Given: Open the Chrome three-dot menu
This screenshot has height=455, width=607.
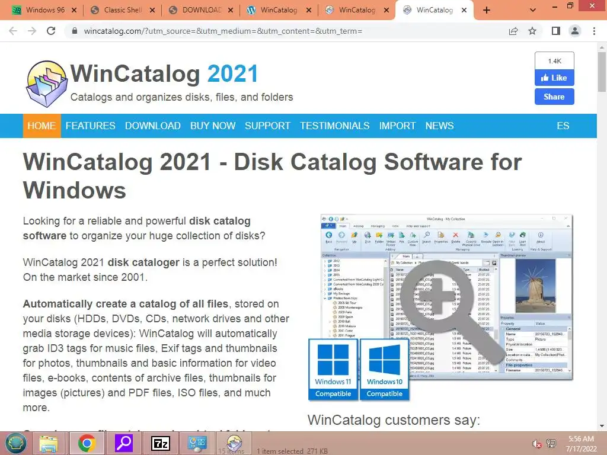Looking at the screenshot, I should pyautogui.click(x=594, y=31).
